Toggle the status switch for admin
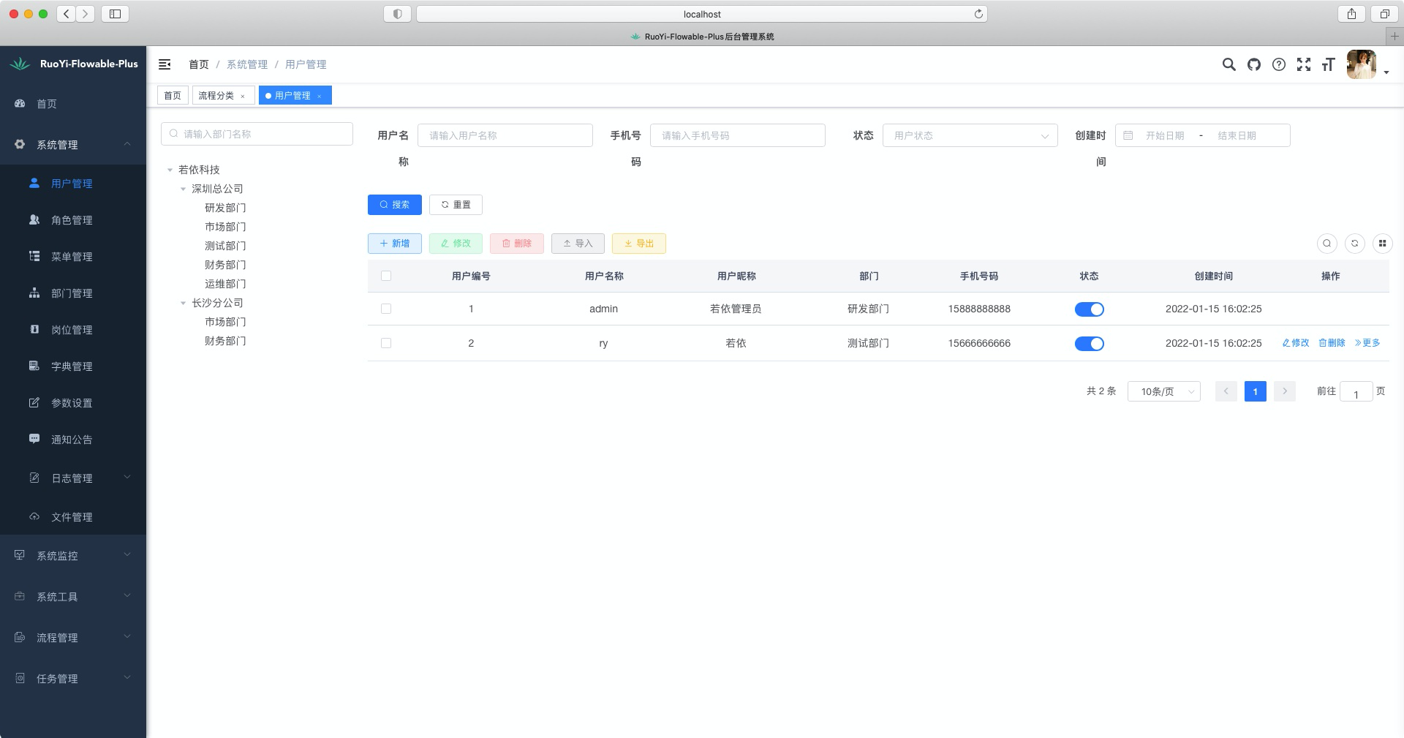The image size is (1404, 738). pyautogui.click(x=1089, y=309)
